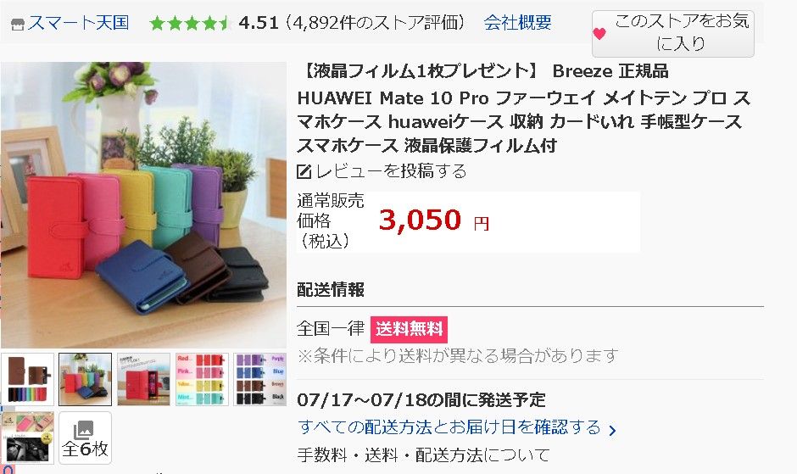Select the sixth thumbnail in the bottom row
The image size is (797, 474).
27,438
